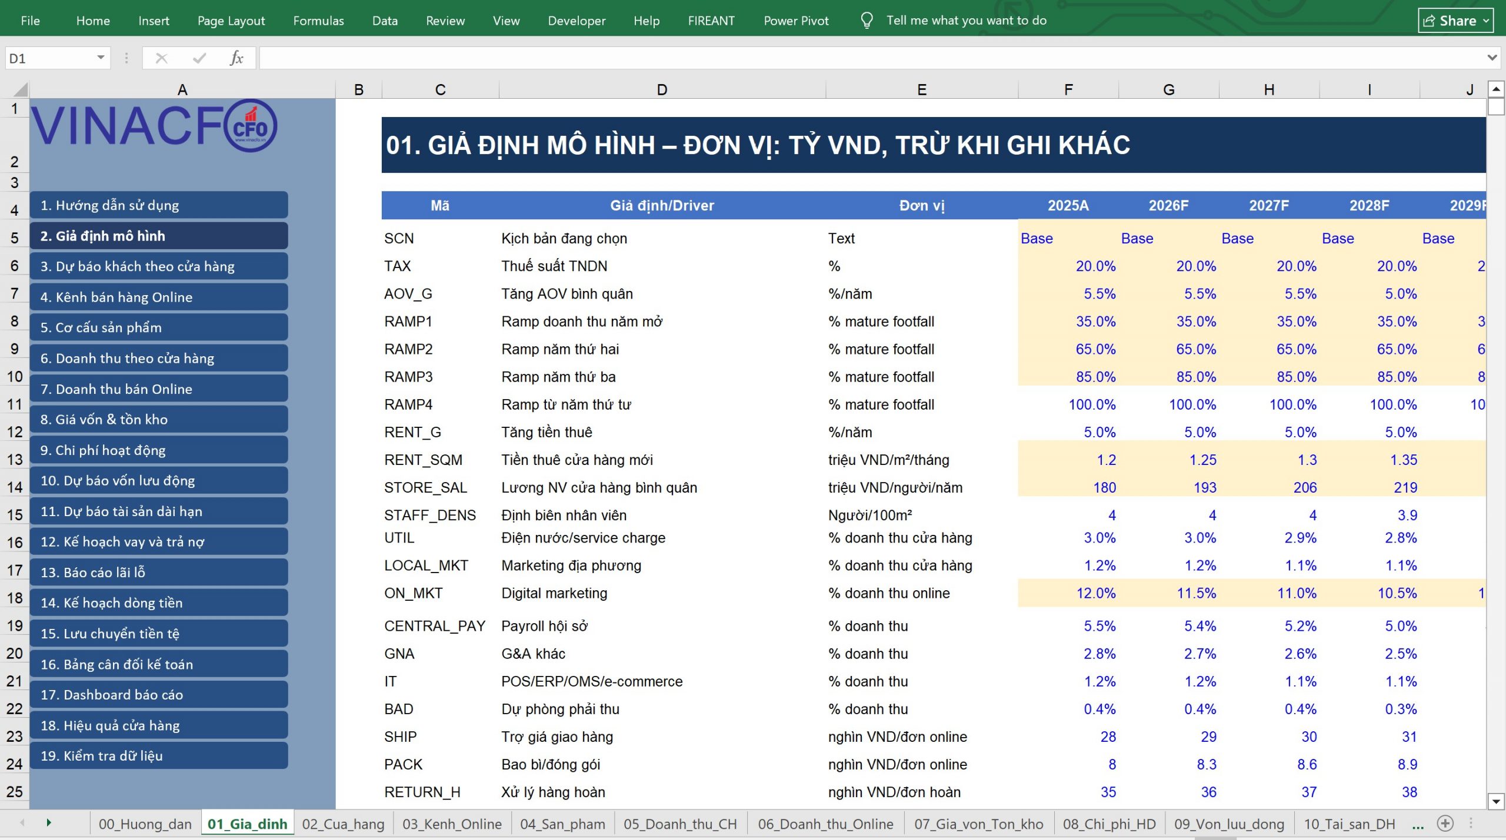
Task: Open 15. Lưu chuyển tiền tệ button
Action: click(x=159, y=633)
